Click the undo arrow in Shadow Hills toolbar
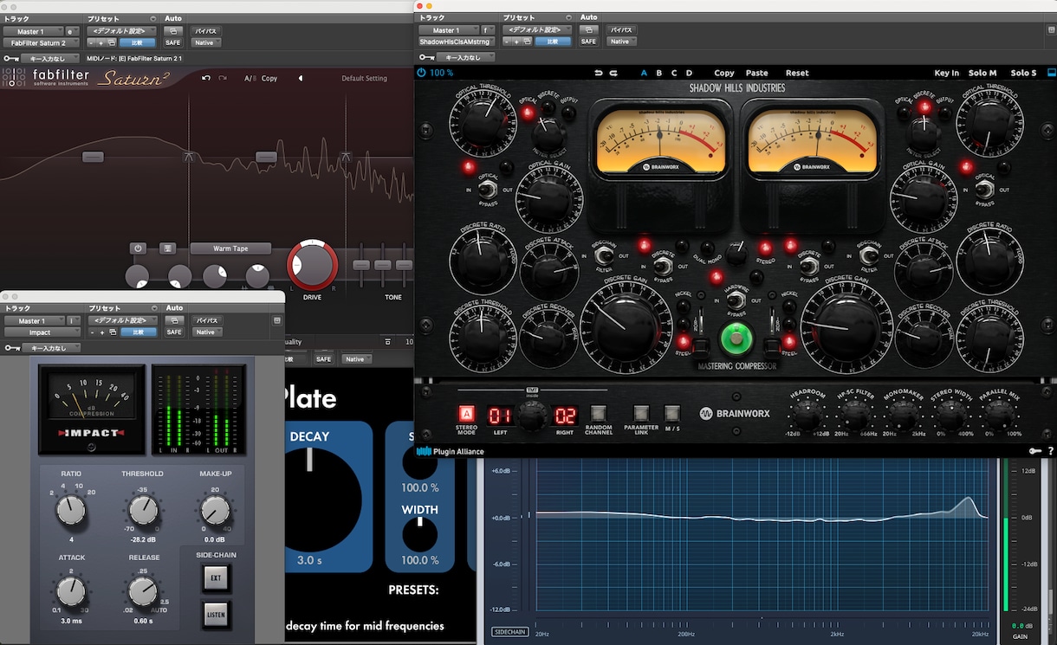This screenshot has width=1057, height=645. (598, 73)
